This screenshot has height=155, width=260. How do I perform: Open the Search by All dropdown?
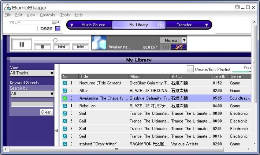click(32, 94)
